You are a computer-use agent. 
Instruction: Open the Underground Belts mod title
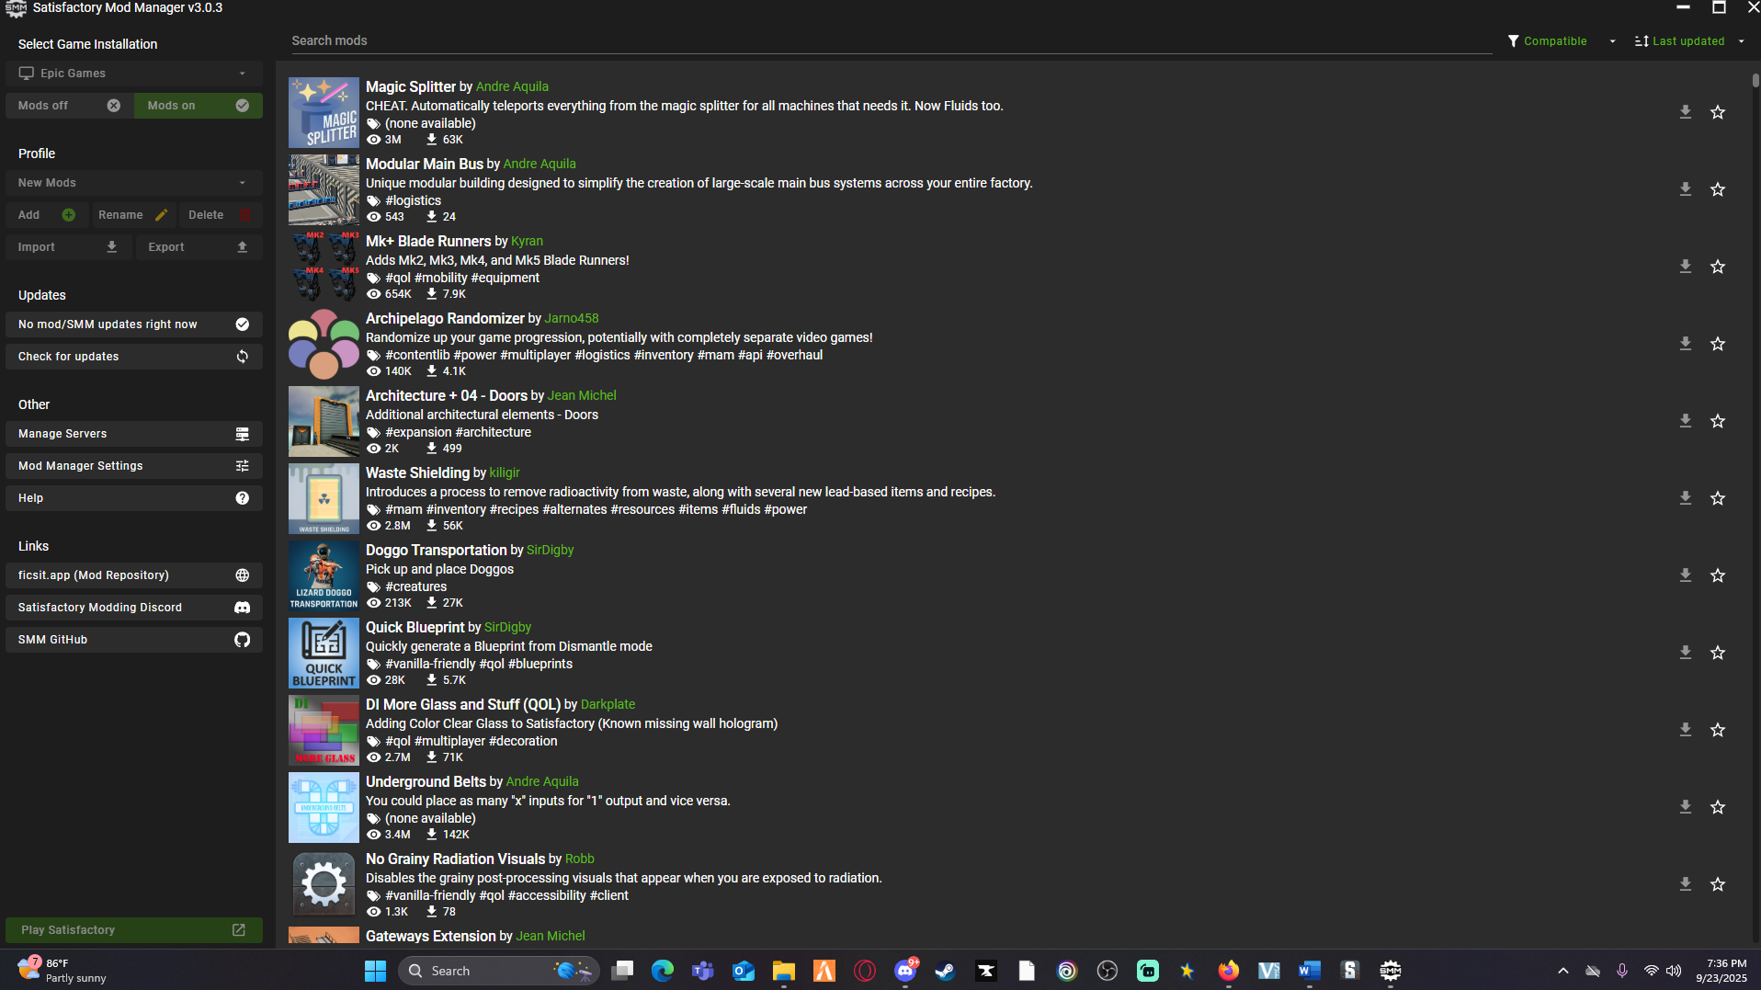426,781
